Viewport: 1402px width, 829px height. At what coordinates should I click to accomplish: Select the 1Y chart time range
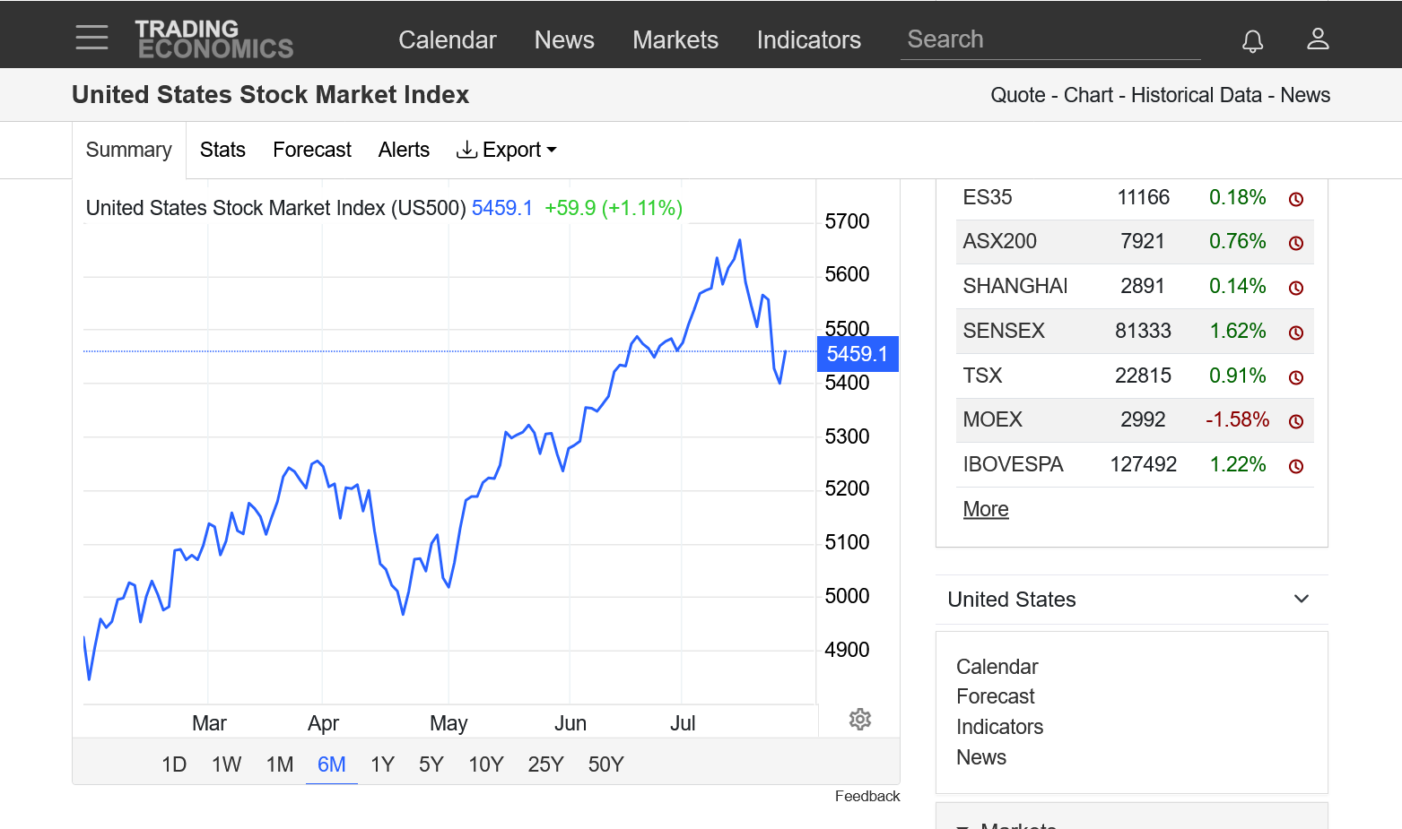(382, 764)
